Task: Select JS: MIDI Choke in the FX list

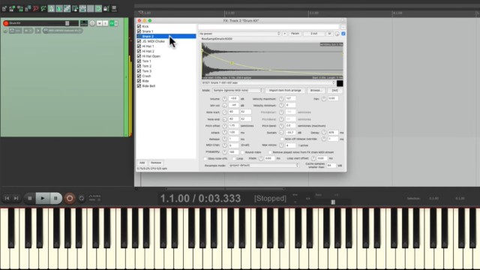Action: pos(153,41)
